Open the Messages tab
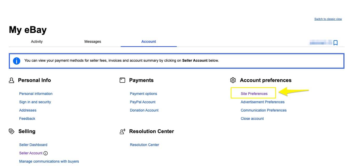Image resolution: width=352 pixels, height=166 pixels. point(93,41)
